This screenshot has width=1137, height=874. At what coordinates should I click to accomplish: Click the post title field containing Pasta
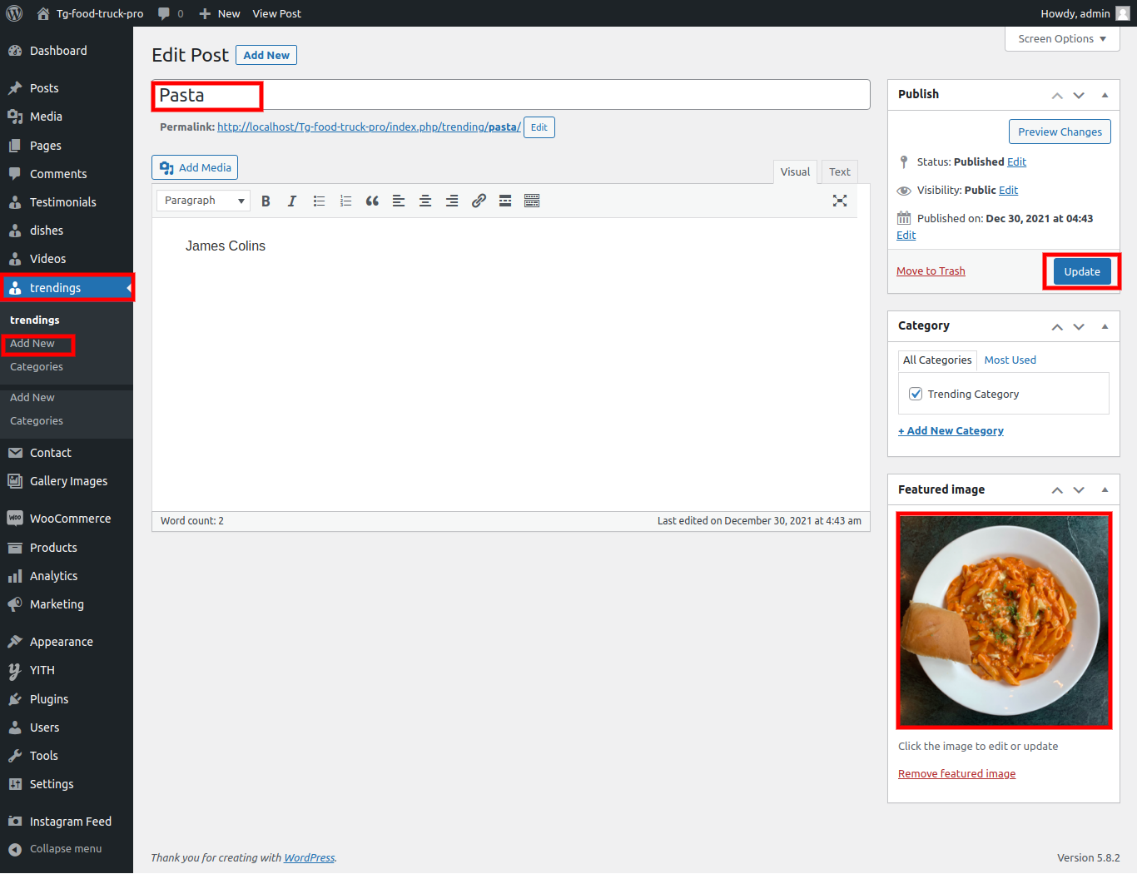[509, 95]
